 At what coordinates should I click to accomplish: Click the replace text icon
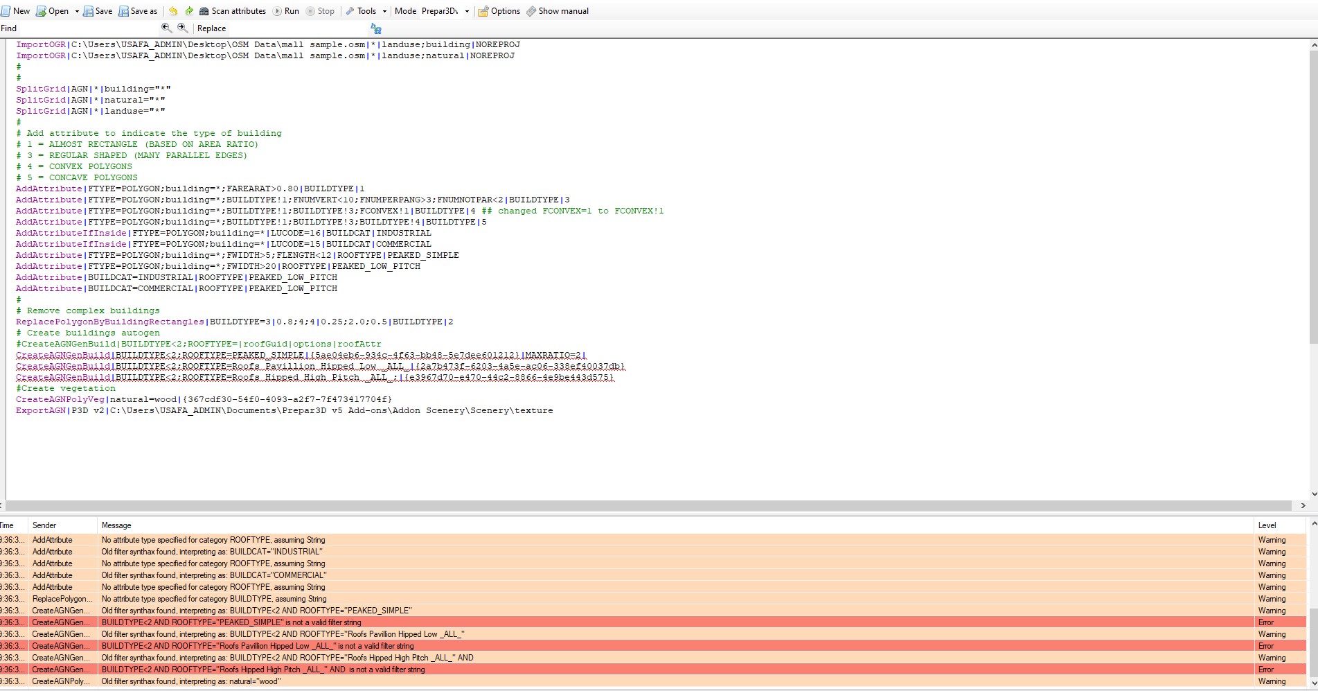tap(376, 28)
